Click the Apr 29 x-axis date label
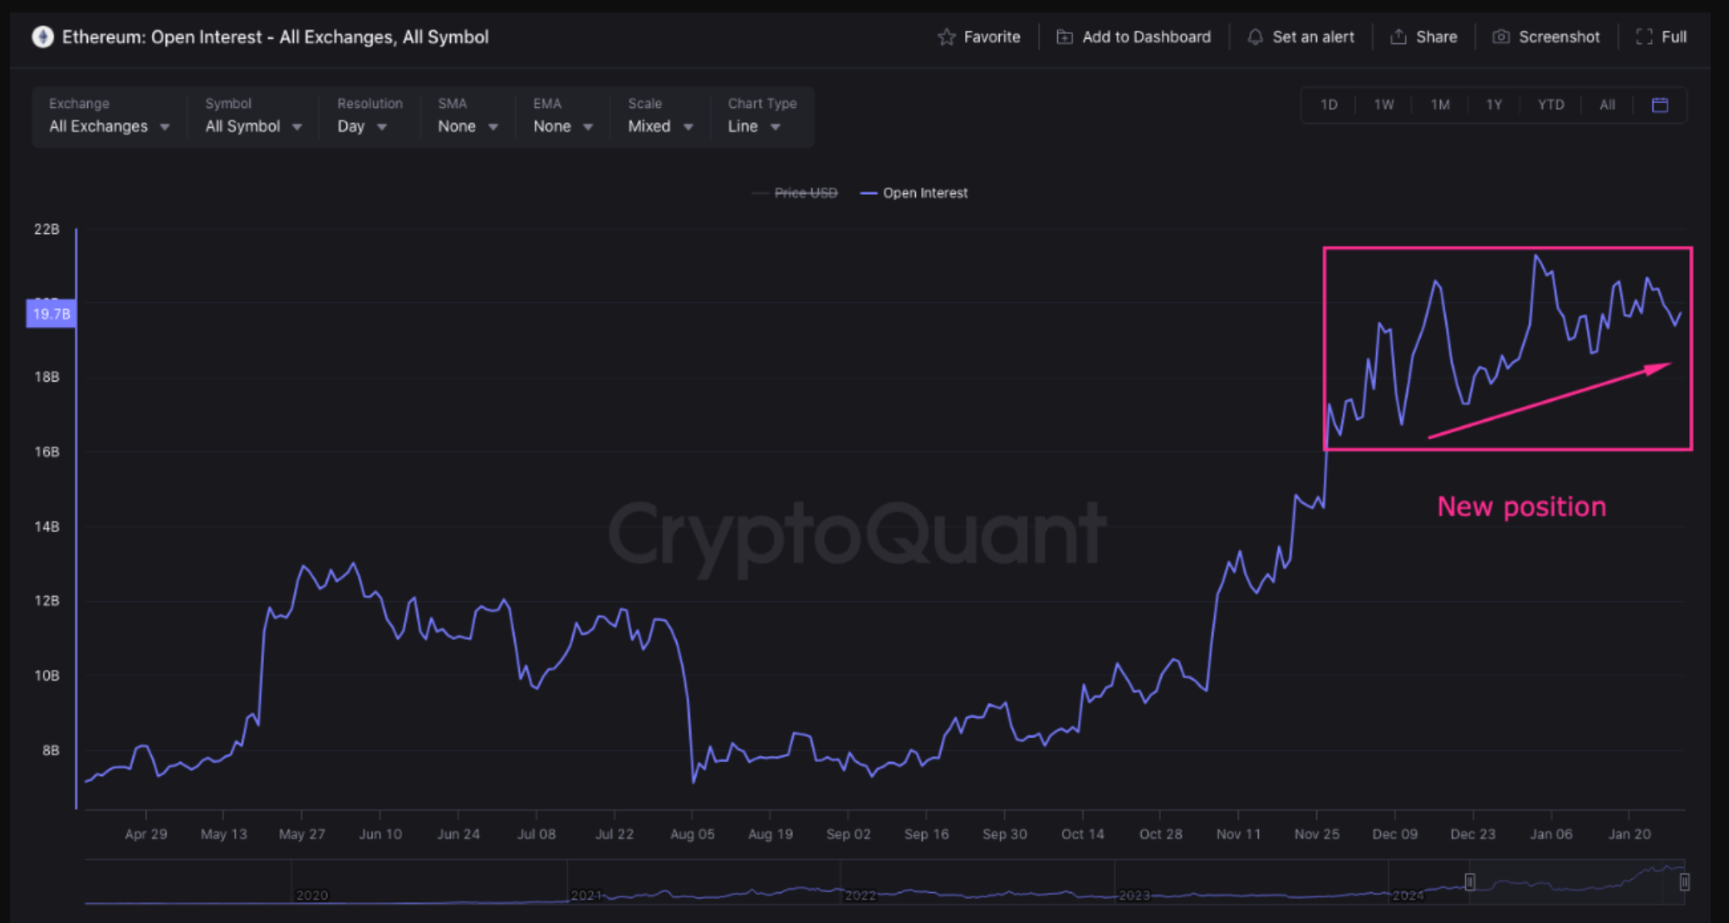This screenshot has width=1729, height=923. [x=146, y=834]
